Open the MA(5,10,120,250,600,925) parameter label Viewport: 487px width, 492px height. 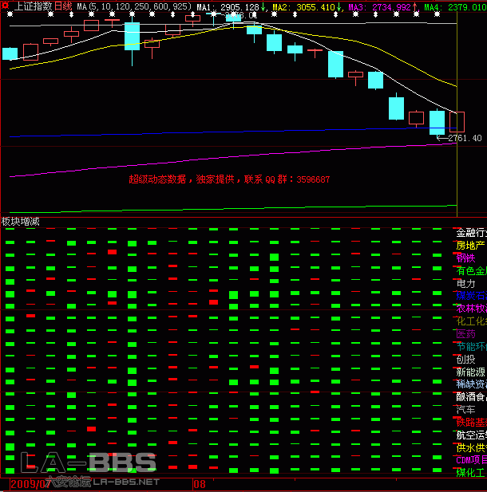pos(134,6)
